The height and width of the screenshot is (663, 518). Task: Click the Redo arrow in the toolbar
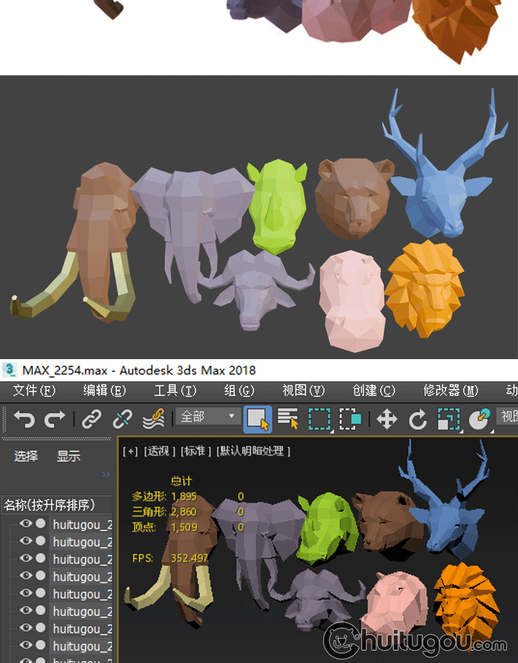(55, 419)
